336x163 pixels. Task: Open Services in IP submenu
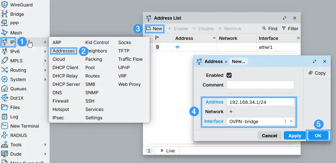coord(94,109)
